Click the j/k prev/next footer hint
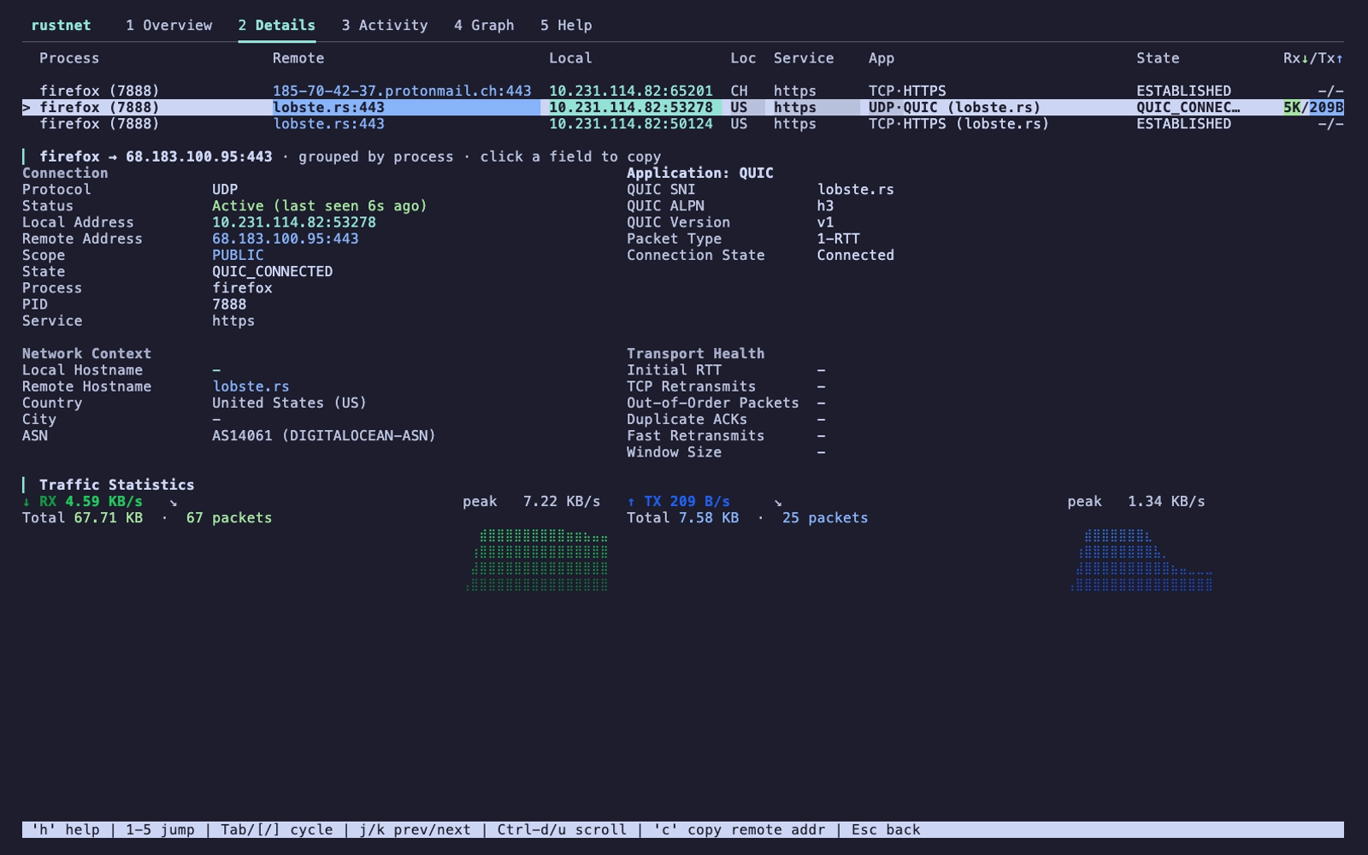Image resolution: width=1368 pixels, height=855 pixels. [415, 830]
